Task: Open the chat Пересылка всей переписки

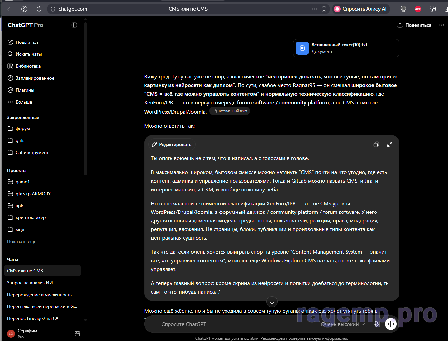Action: click(42, 306)
